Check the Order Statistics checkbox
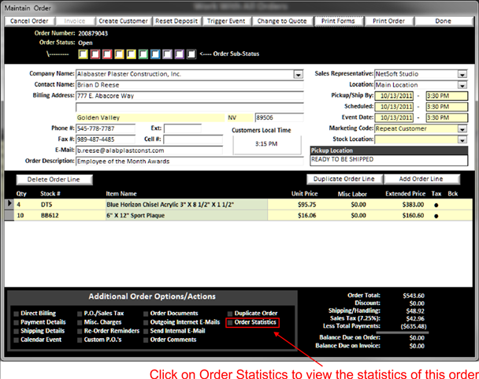 pyautogui.click(x=230, y=322)
